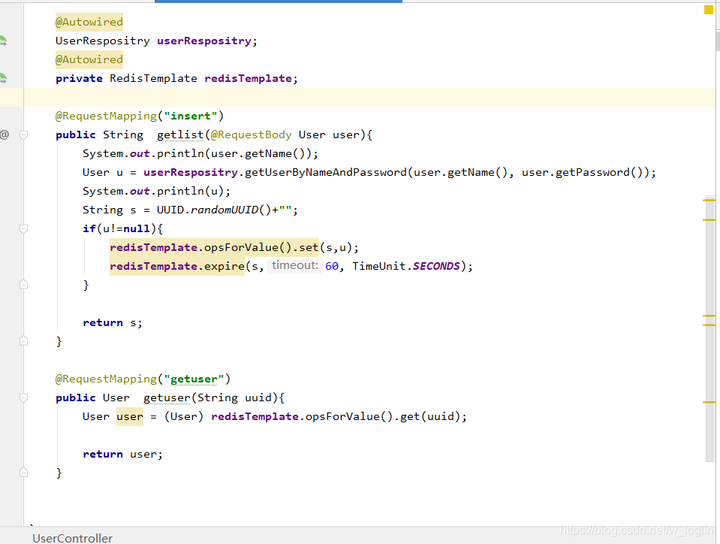Click the yellow inspection indicator at top right
The width and height of the screenshot is (720, 544).
point(709,10)
